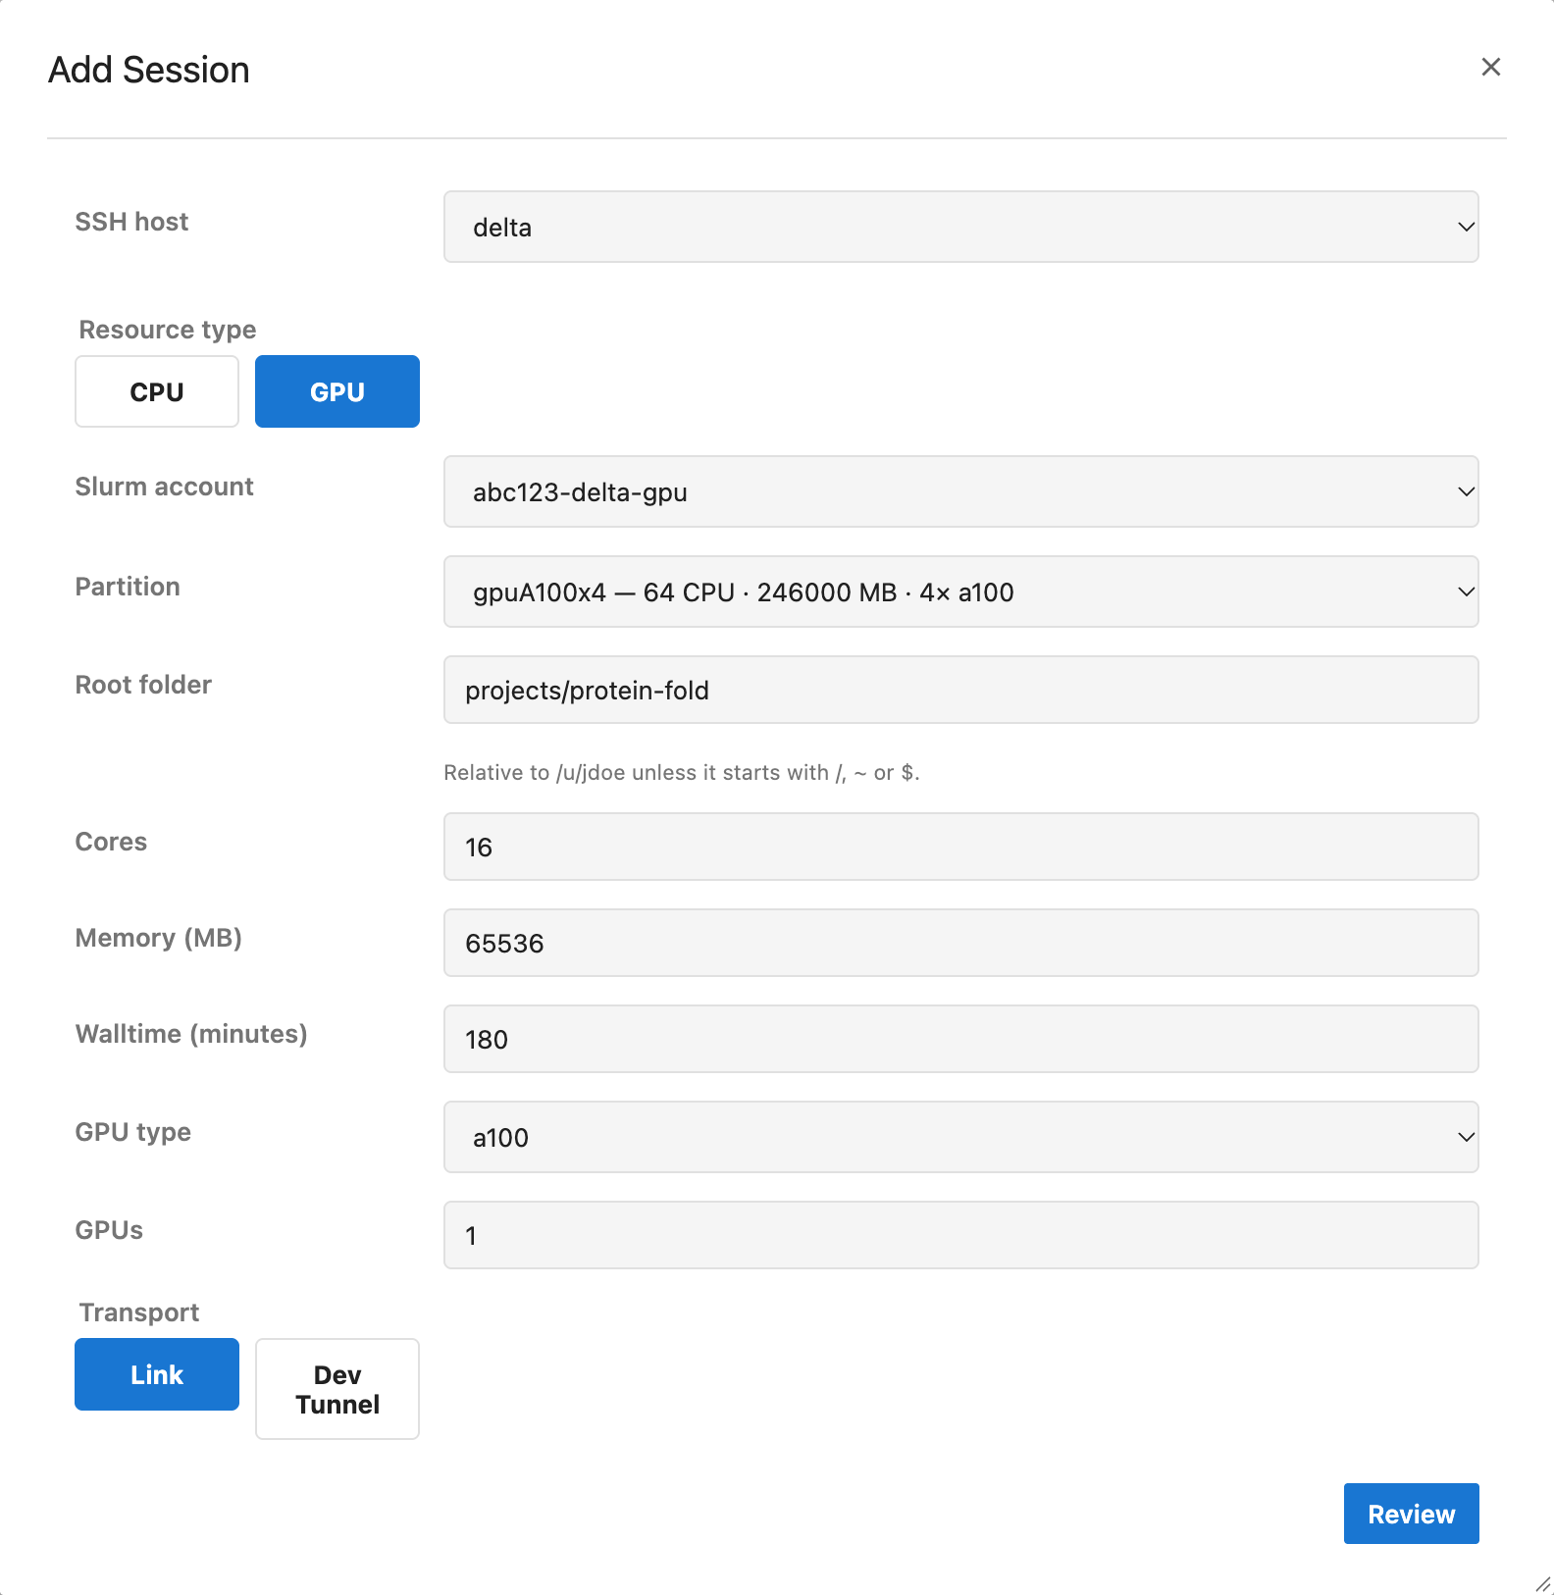Viewport: 1554px width, 1595px height.
Task: Choose Link transport
Action: 157,1374
